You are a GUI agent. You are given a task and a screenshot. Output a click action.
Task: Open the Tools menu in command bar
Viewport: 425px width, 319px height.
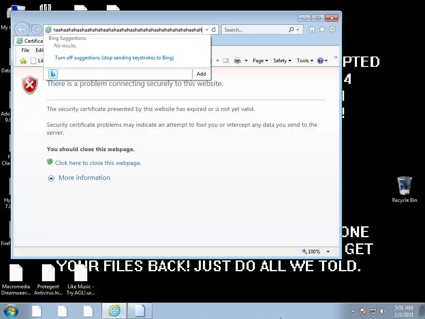tap(305, 61)
